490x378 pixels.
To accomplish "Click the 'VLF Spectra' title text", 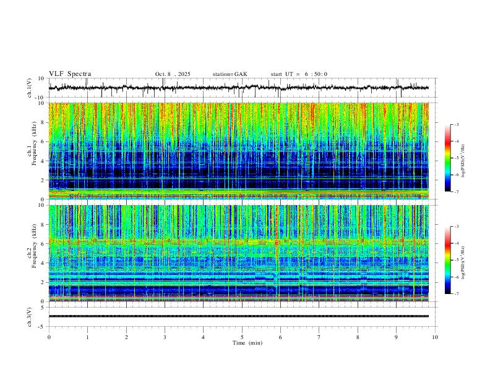I will coord(70,74).
